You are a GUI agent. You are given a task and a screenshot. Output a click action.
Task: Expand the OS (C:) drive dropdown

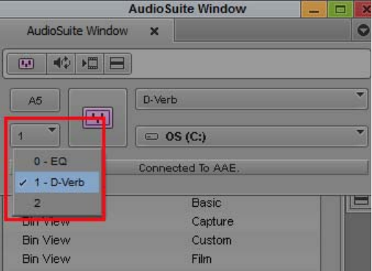coord(252,137)
